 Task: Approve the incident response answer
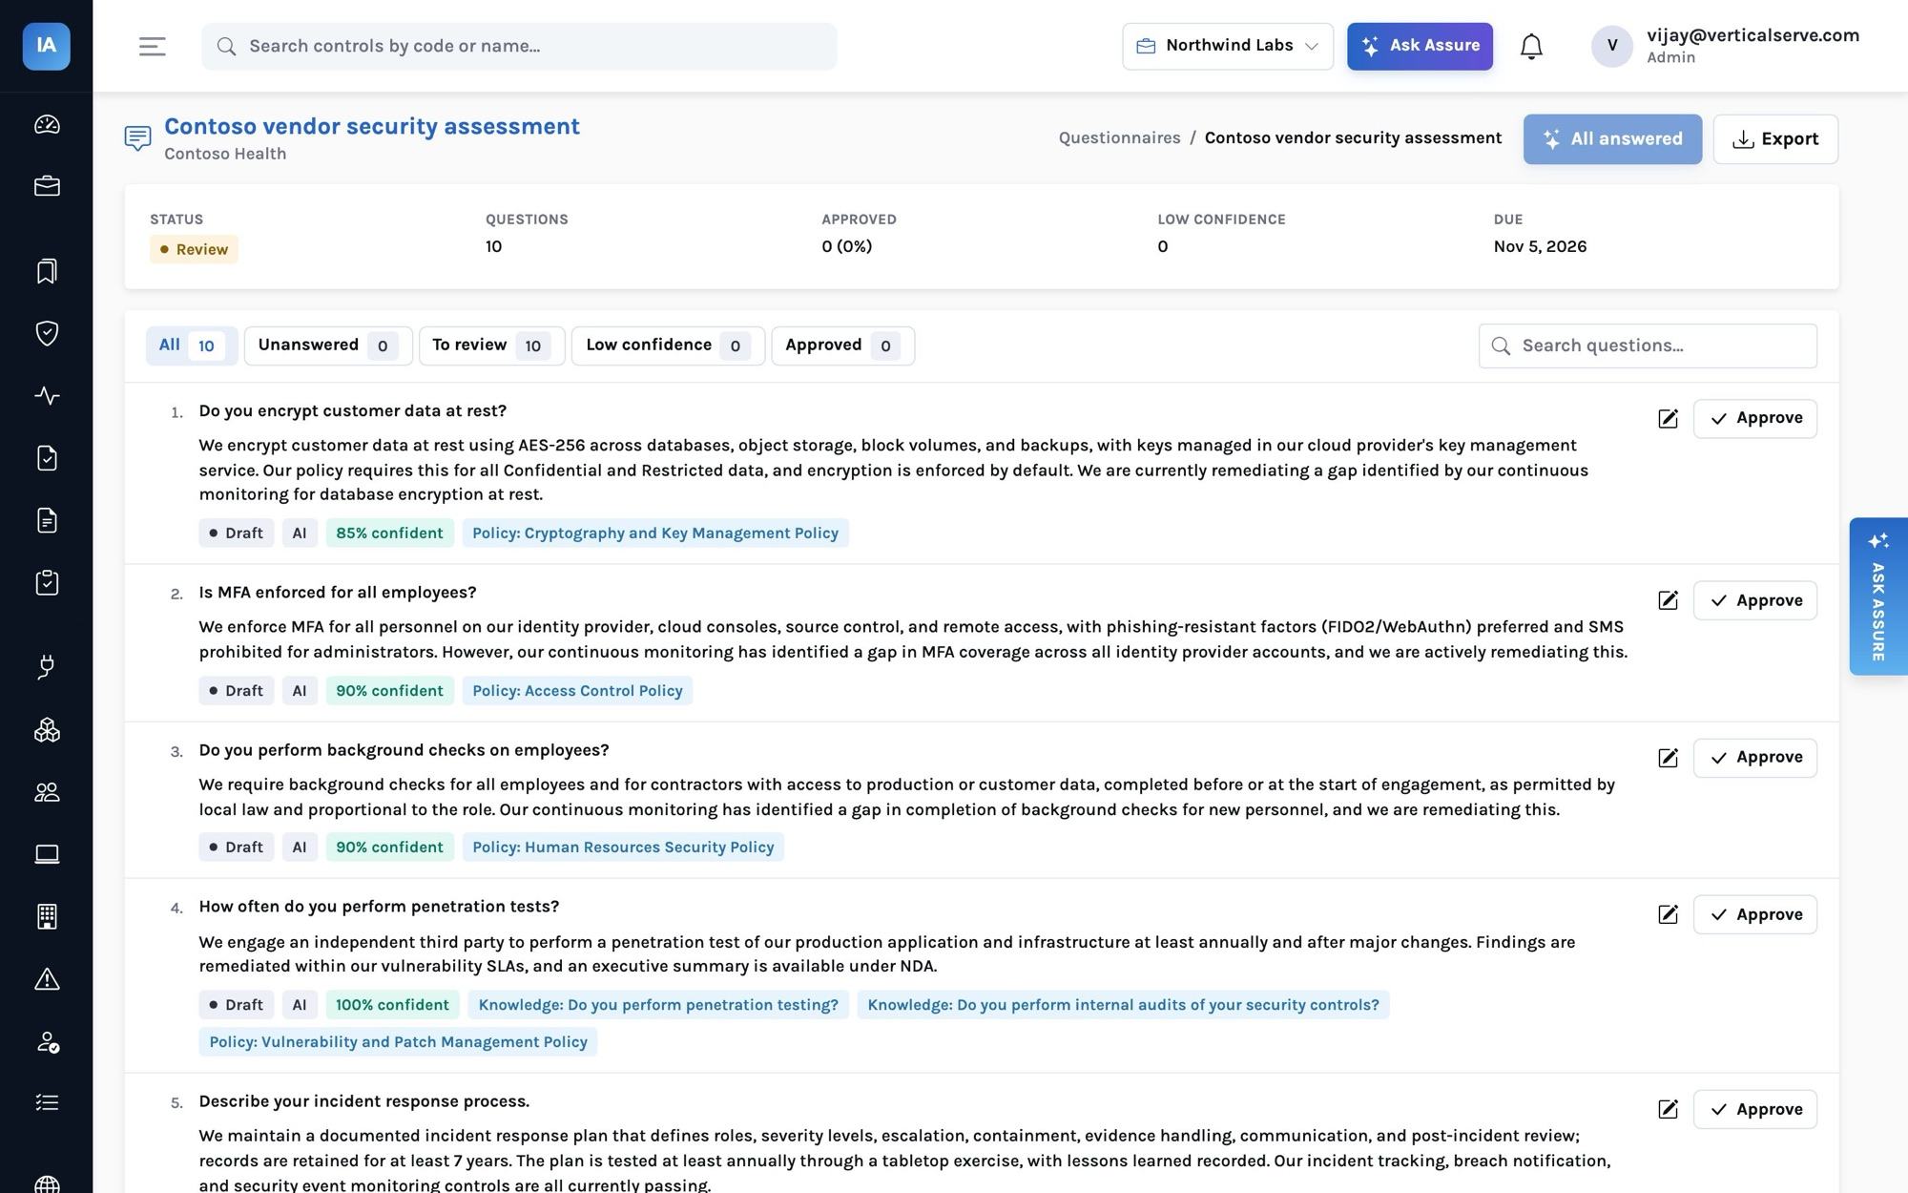[x=1755, y=1109]
